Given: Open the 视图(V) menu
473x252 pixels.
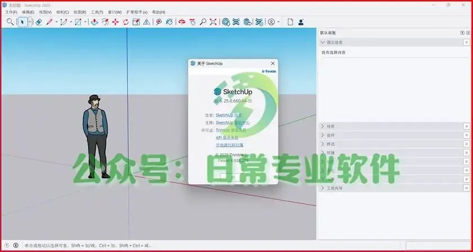Looking at the screenshot, I should [x=45, y=12].
